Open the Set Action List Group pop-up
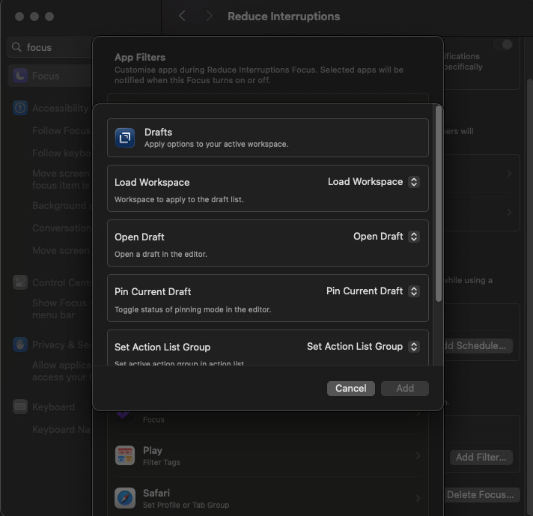The width and height of the screenshot is (533, 516). pos(363,347)
